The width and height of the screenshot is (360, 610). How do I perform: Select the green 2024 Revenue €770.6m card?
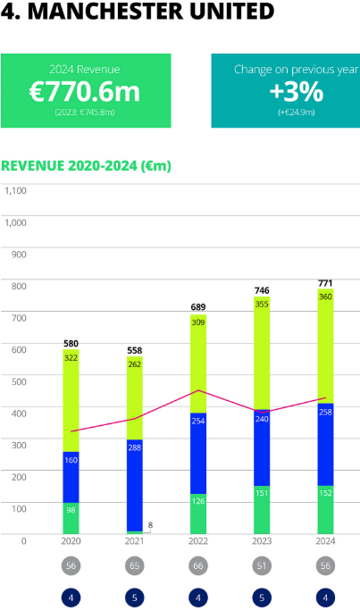(x=86, y=90)
